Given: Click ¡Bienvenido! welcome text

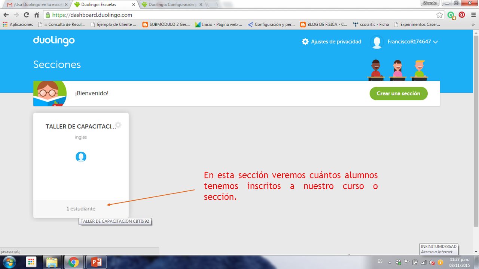Looking at the screenshot, I should 92,93.
